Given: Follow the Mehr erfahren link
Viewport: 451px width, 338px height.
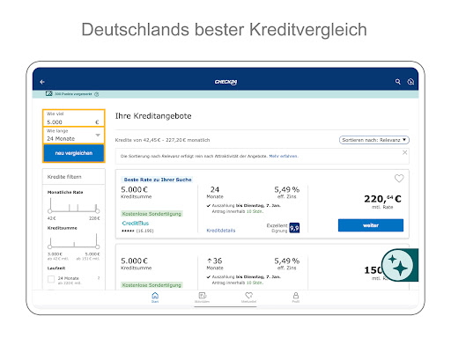Looking at the screenshot, I should (283, 156).
